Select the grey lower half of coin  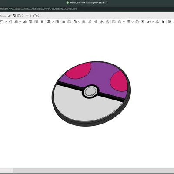[x=86, y=106]
